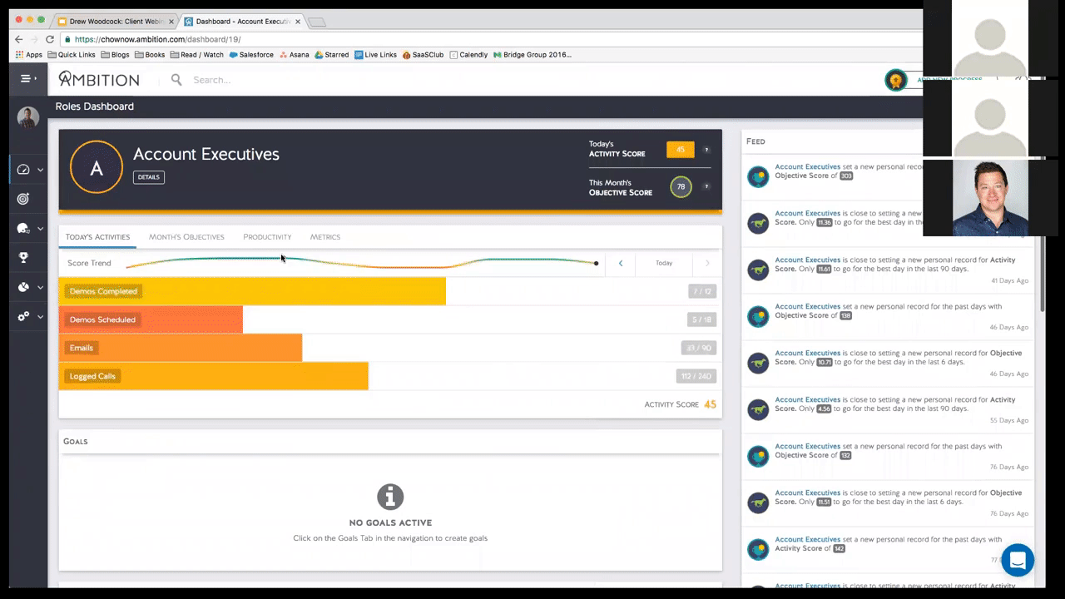
Task: Click the Logged Calls progress bar
Action: [x=213, y=376]
